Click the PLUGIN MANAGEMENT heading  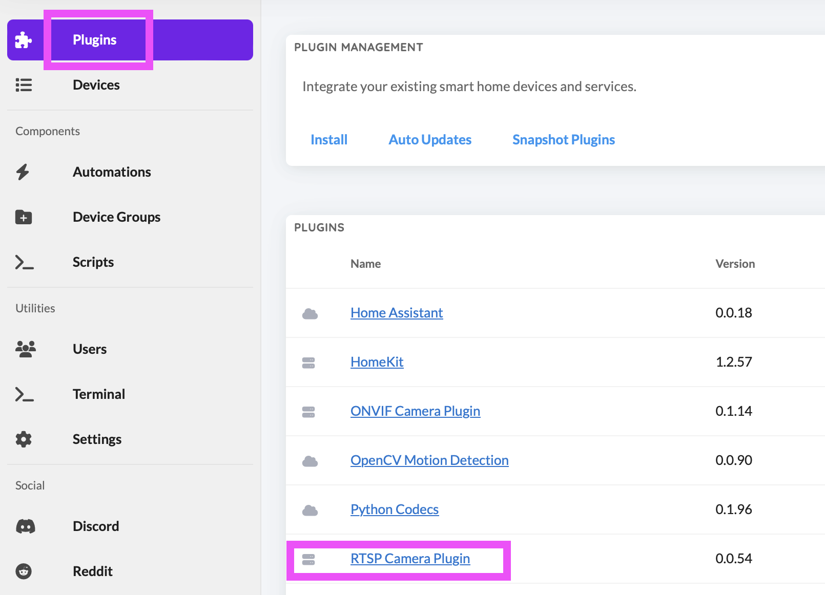click(359, 47)
